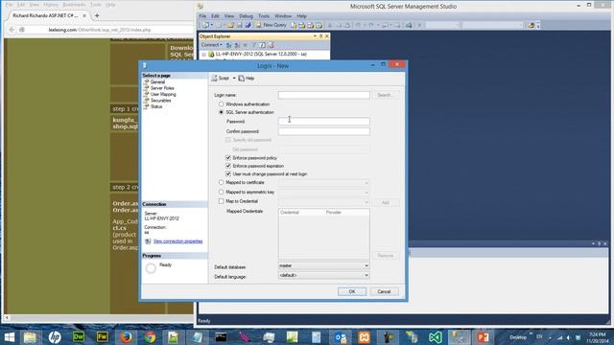This screenshot has height=345, width=614.
Task: Click the Windows Start button
Action: tap(10, 337)
